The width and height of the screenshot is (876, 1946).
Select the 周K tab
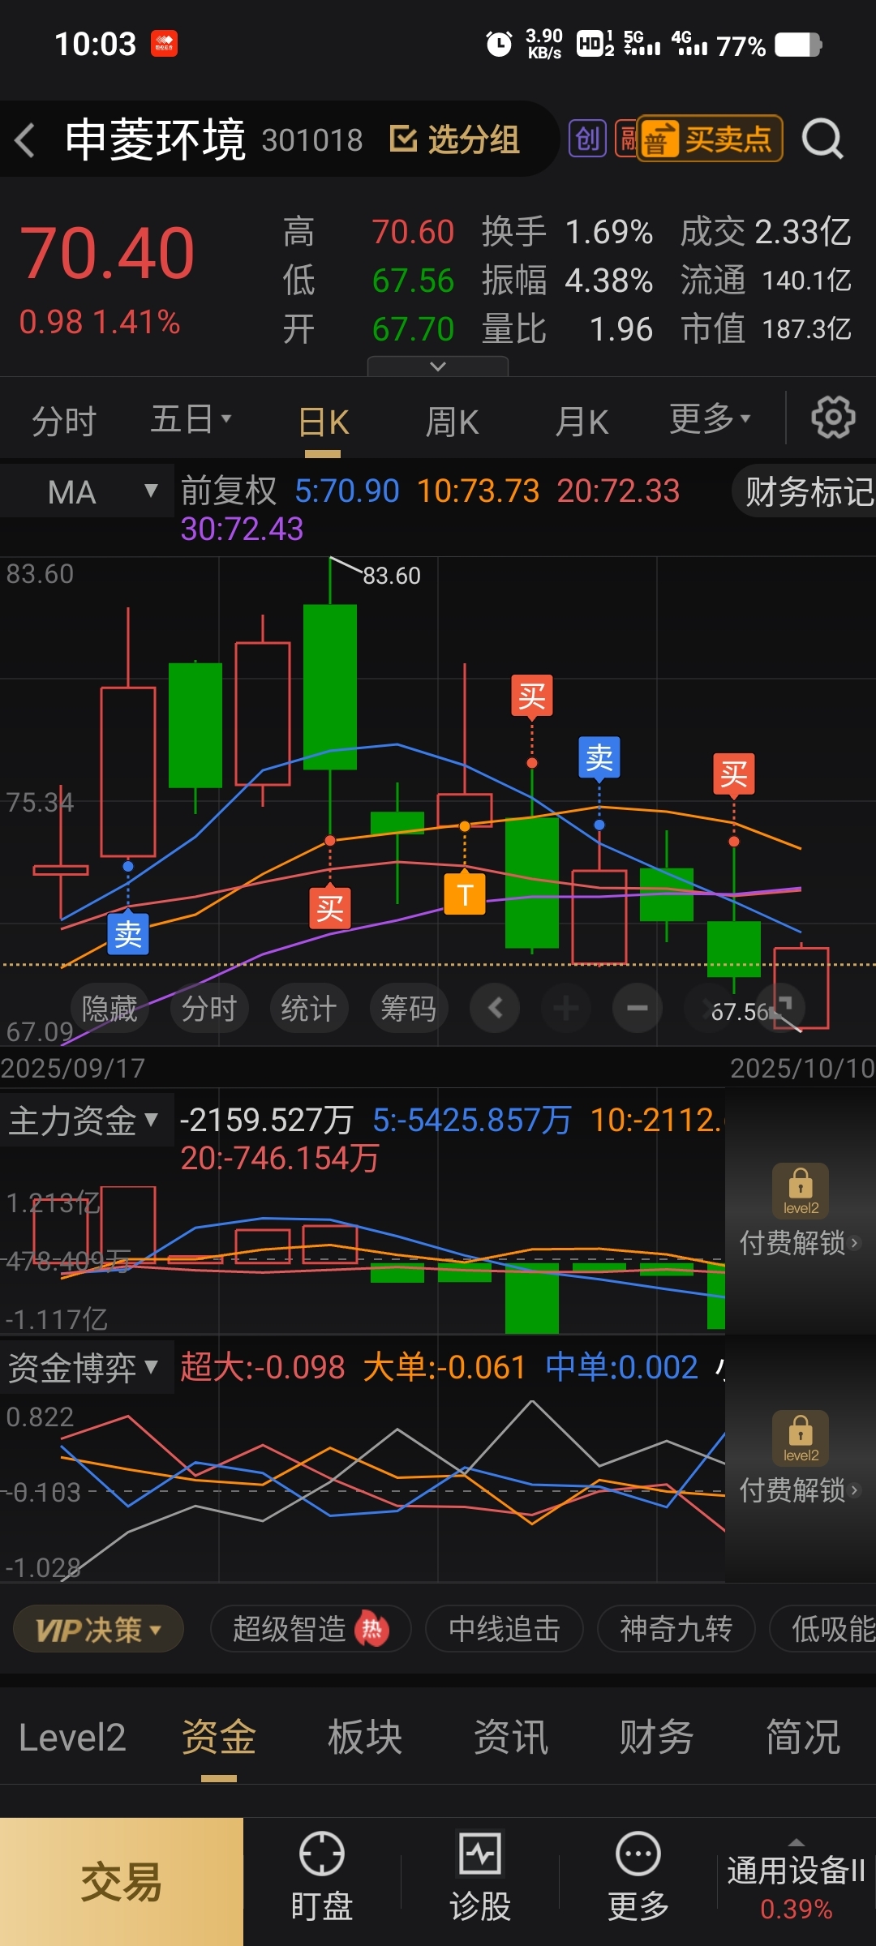click(453, 422)
